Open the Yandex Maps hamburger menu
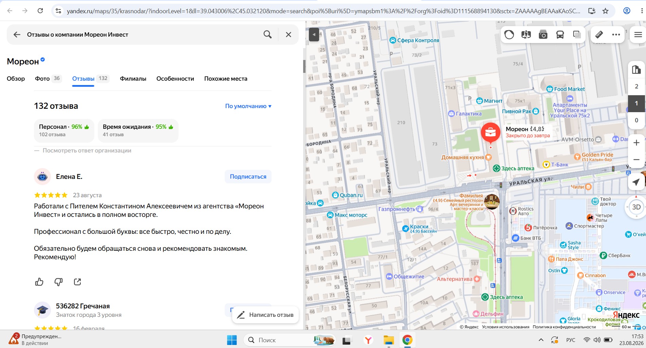The image size is (646, 348). [x=638, y=35]
